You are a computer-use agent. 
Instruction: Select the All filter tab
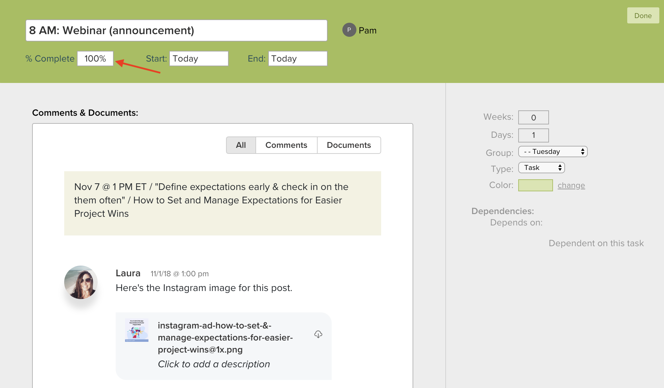pyautogui.click(x=241, y=145)
